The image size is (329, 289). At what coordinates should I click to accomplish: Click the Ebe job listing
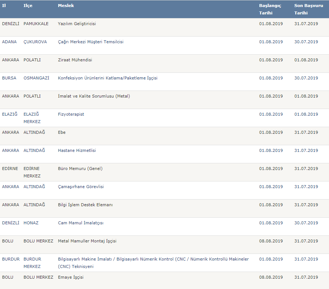click(x=62, y=132)
